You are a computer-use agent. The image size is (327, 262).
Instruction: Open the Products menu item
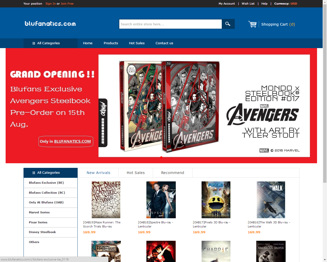[111, 43]
